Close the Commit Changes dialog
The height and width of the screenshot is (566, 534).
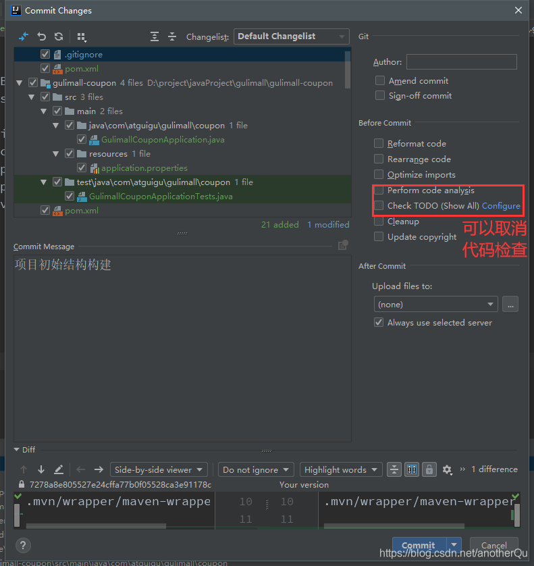pos(518,10)
